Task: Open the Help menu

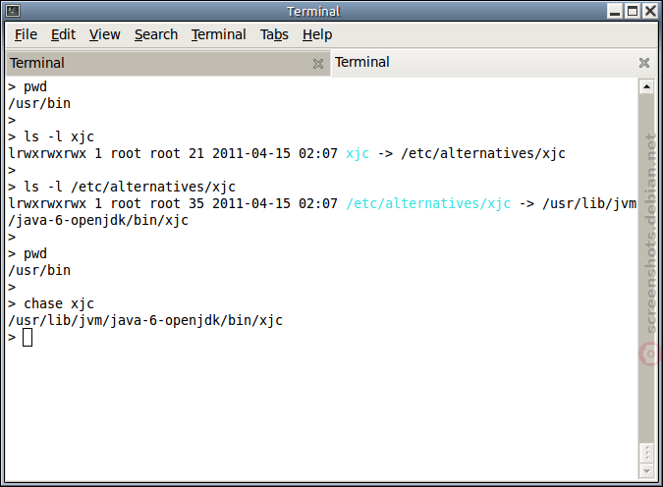Action: click(x=317, y=34)
